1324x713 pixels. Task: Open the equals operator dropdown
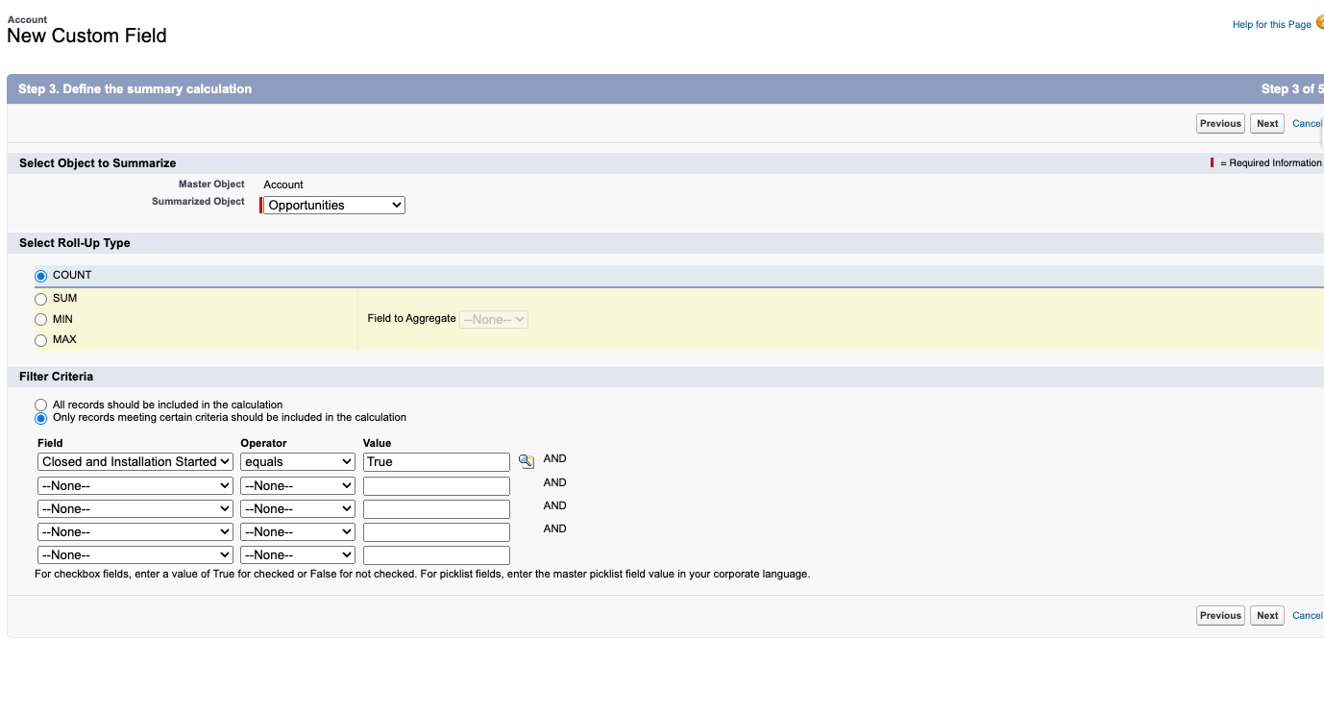(298, 462)
